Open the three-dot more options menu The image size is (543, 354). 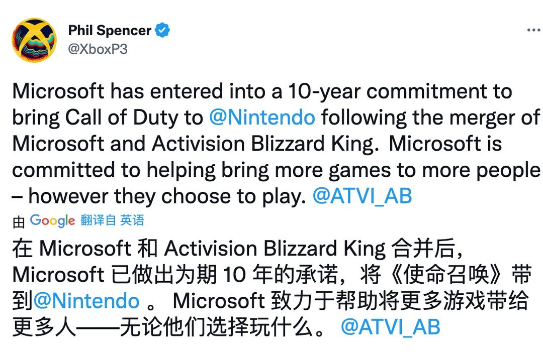coord(533,30)
